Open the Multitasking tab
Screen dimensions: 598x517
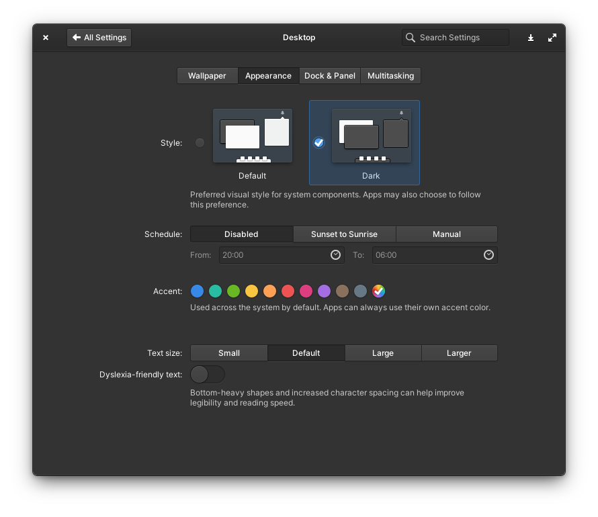(x=390, y=76)
